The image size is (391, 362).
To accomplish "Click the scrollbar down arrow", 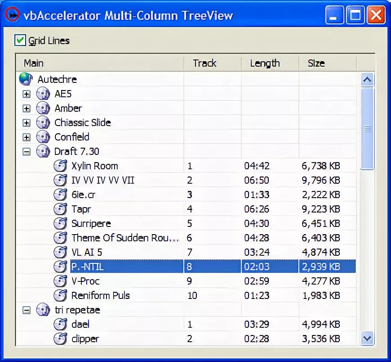I will click(x=367, y=339).
